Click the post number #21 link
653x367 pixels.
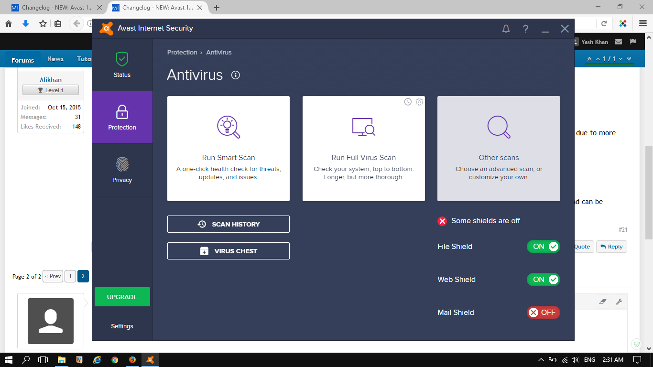point(623,230)
